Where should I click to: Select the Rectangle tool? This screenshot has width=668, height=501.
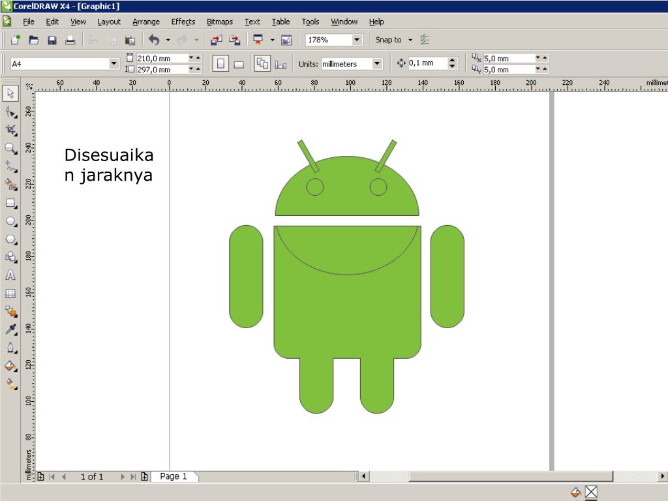pos(10,204)
